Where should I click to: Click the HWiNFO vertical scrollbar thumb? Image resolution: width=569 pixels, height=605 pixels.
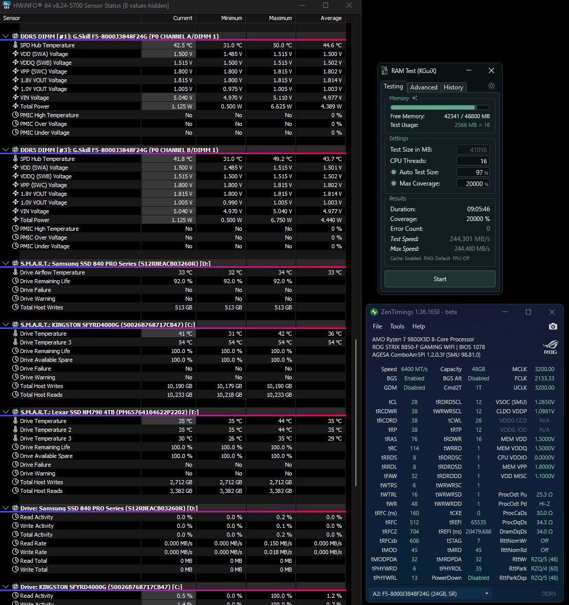[x=355, y=413]
